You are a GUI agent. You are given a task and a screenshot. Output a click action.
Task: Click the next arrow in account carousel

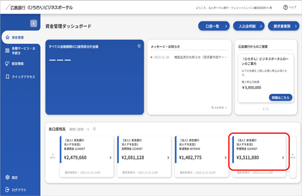[x=293, y=156]
